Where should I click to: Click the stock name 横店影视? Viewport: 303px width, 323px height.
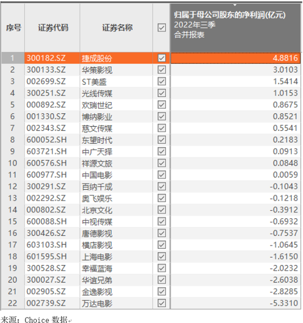pyautogui.click(x=97, y=245)
